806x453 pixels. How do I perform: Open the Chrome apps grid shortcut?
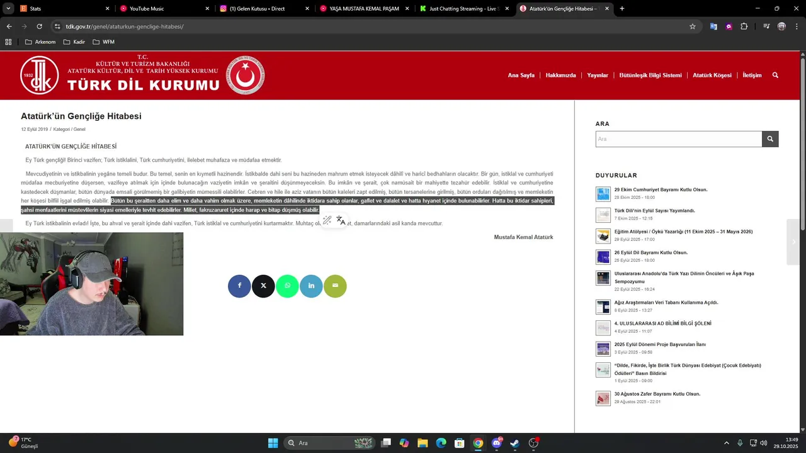pyautogui.click(x=8, y=42)
